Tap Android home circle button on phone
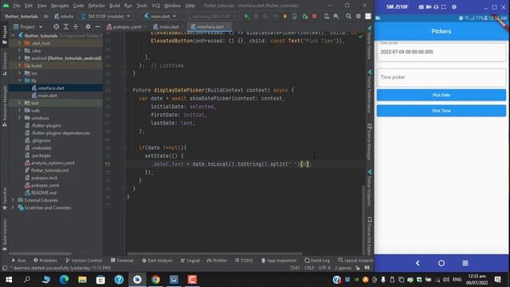The width and height of the screenshot is (510, 287). [x=441, y=263]
